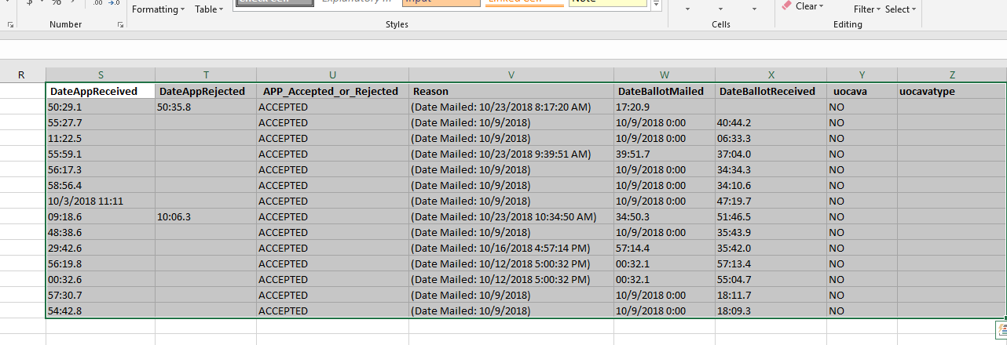Open the Number format dialog launcher
This screenshot has width=1007, height=345.
coord(120,25)
